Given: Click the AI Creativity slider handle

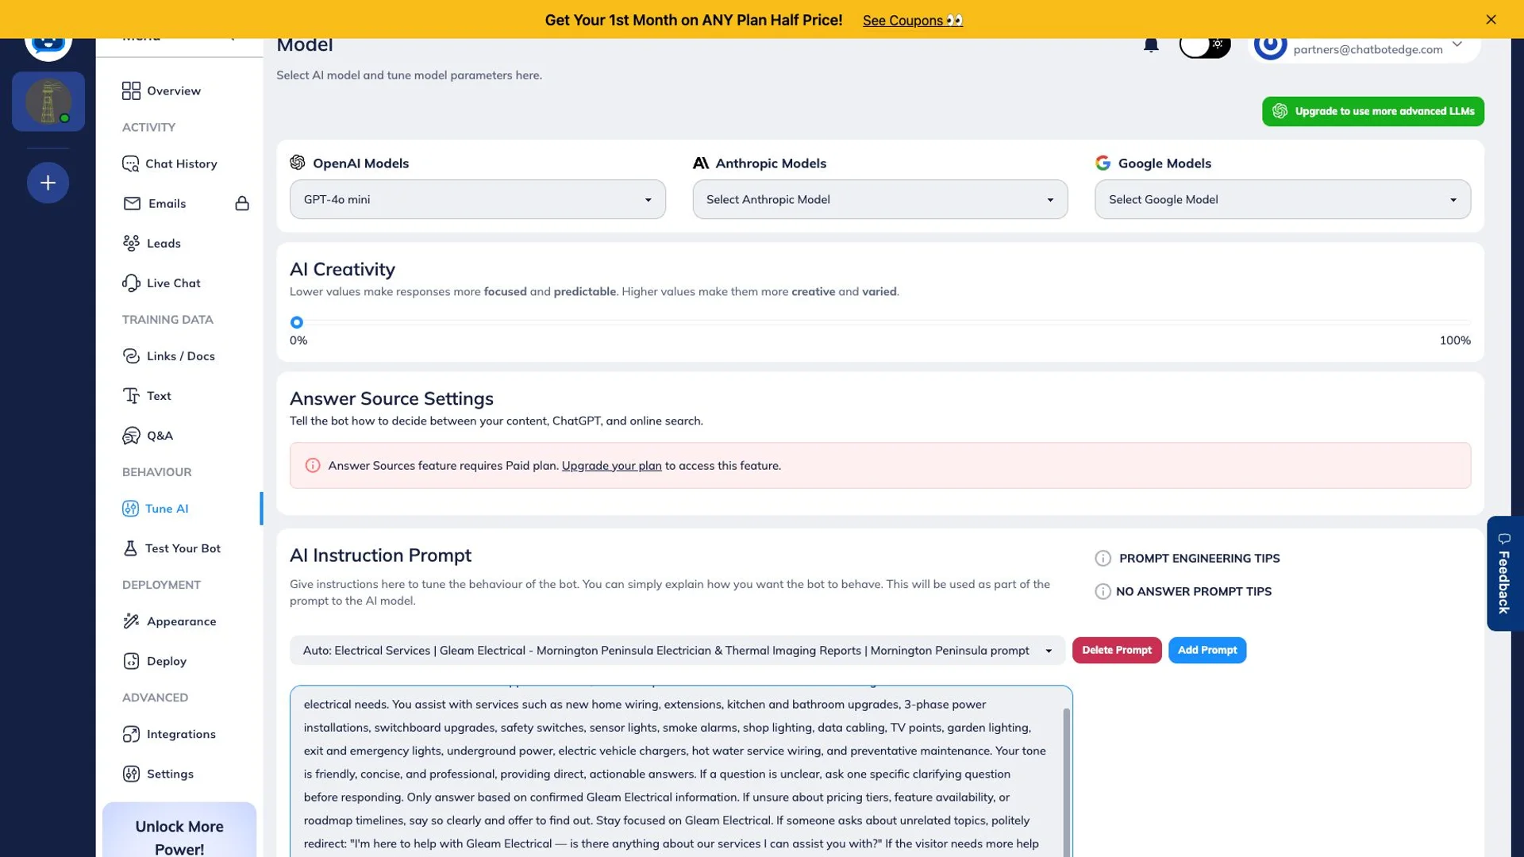Looking at the screenshot, I should coord(297,322).
